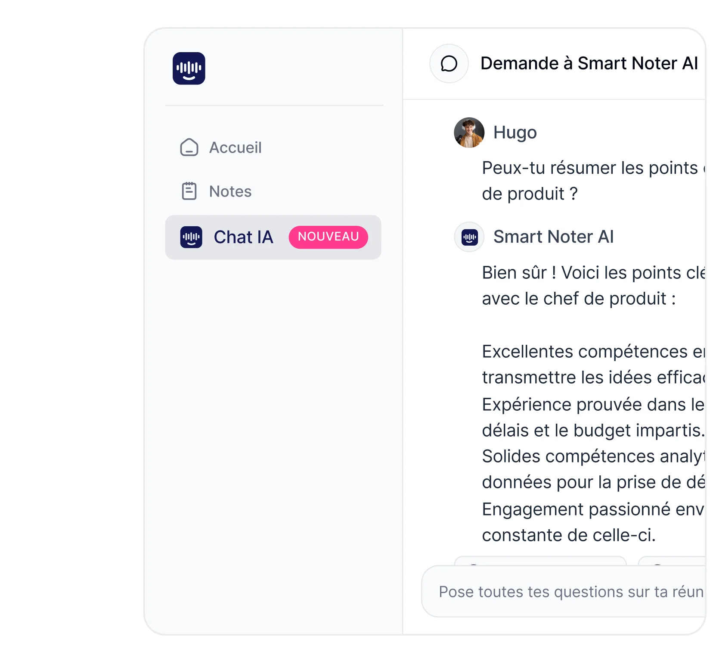Click the Chat IA waveform icon
The height and width of the screenshot is (662, 713).
(x=191, y=237)
